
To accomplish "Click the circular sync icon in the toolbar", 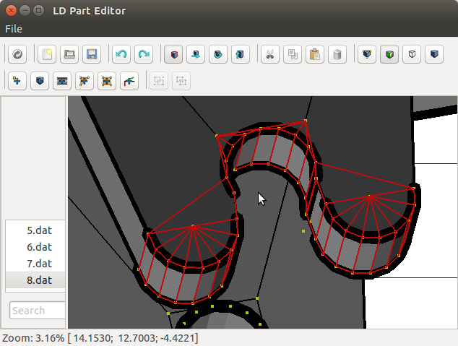I will pyautogui.click(x=17, y=54).
